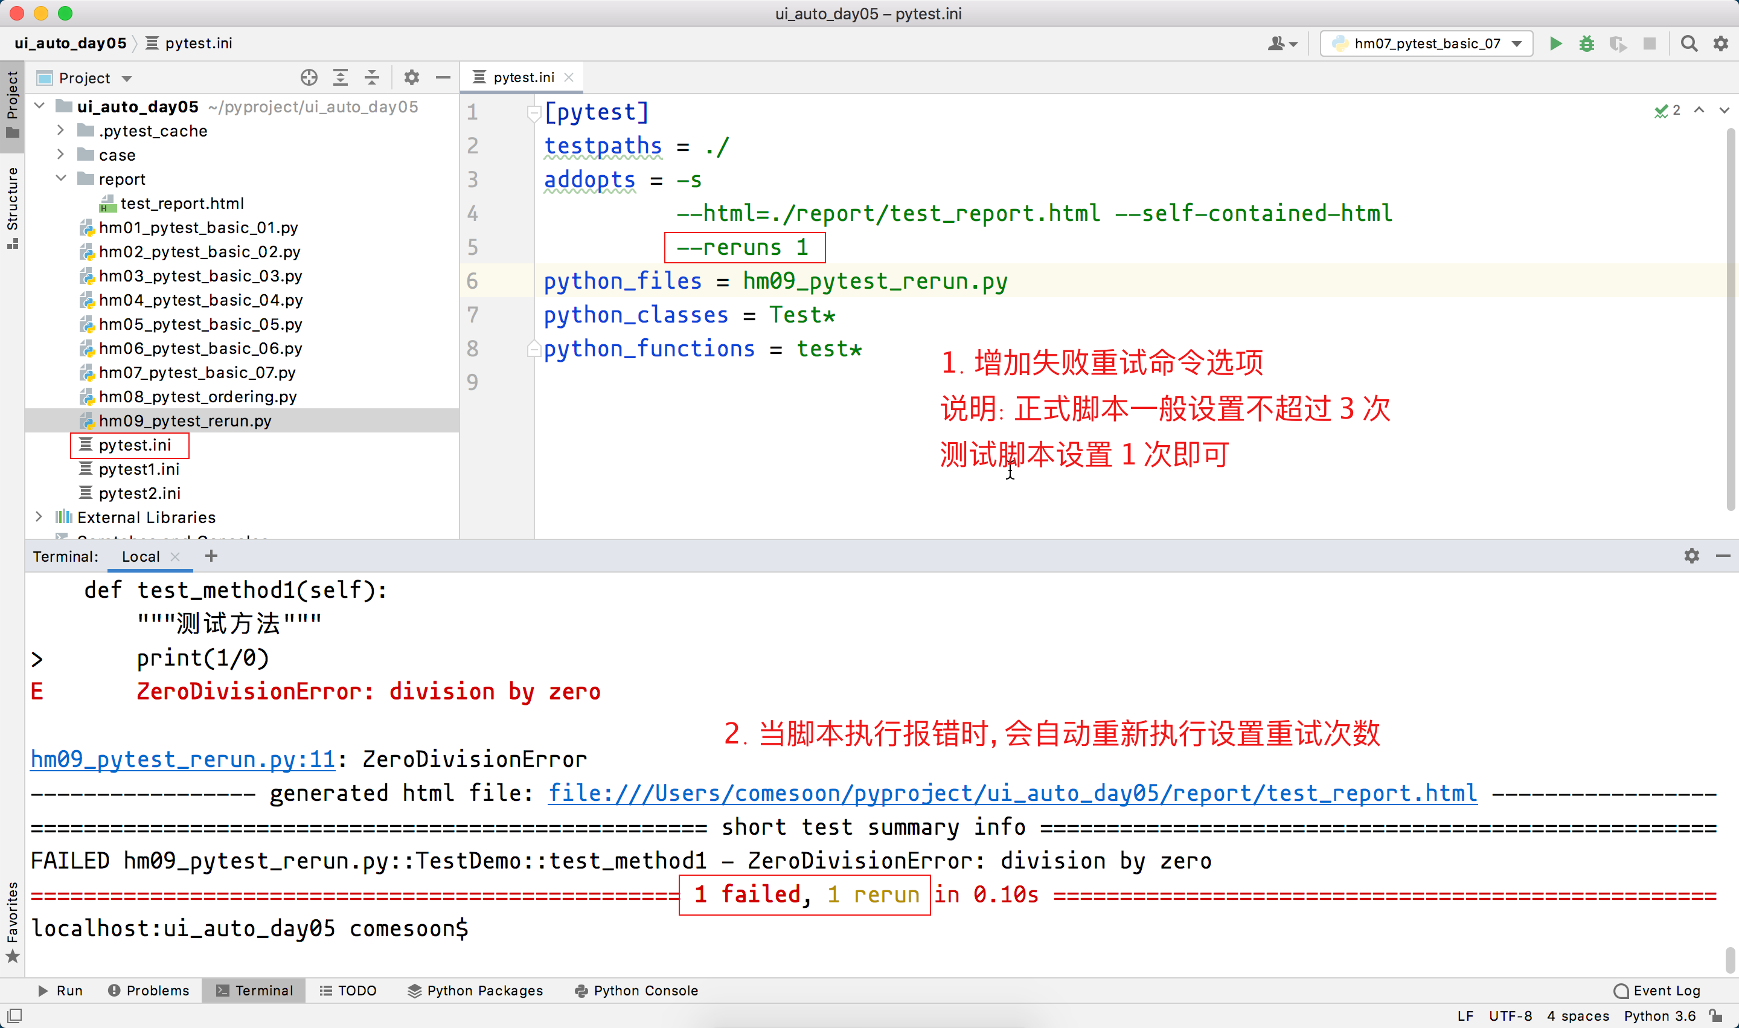Open Project panel gear options
The image size is (1739, 1028).
[411, 77]
